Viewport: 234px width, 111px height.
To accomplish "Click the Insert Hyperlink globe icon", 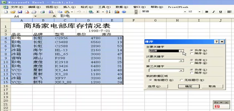I will point(91,12).
